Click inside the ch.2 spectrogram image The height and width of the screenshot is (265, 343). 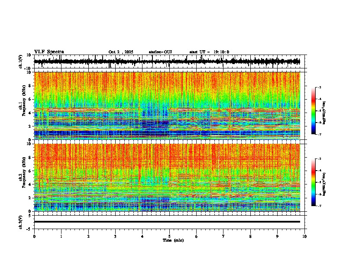click(x=167, y=178)
